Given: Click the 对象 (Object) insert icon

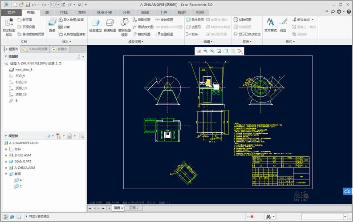Looking at the screenshot, I should tap(64, 27).
